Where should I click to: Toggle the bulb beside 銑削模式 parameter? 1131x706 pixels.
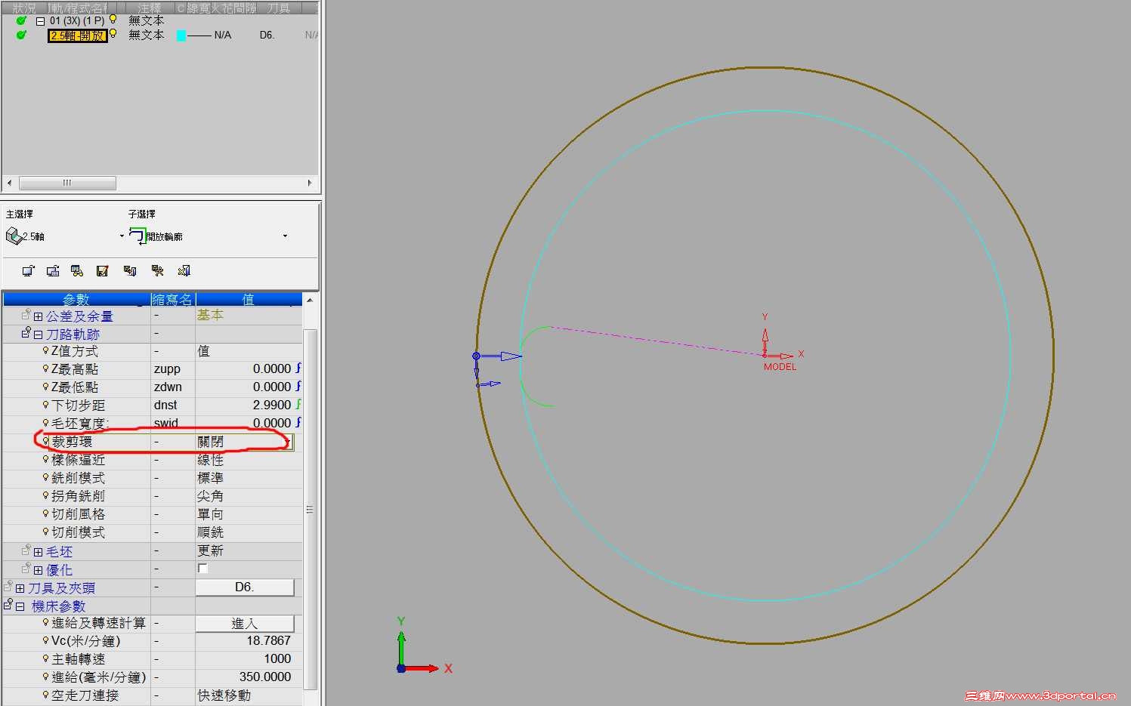pyautogui.click(x=45, y=477)
